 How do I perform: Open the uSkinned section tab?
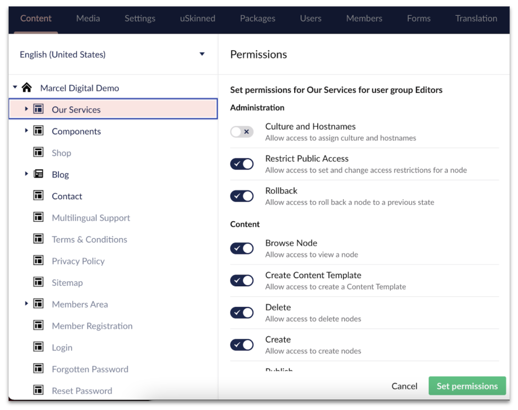pos(197,18)
